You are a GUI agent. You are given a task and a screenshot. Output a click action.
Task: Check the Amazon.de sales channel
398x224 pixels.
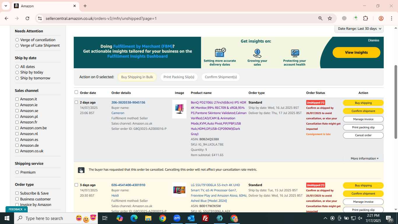click(x=17, y=145)
